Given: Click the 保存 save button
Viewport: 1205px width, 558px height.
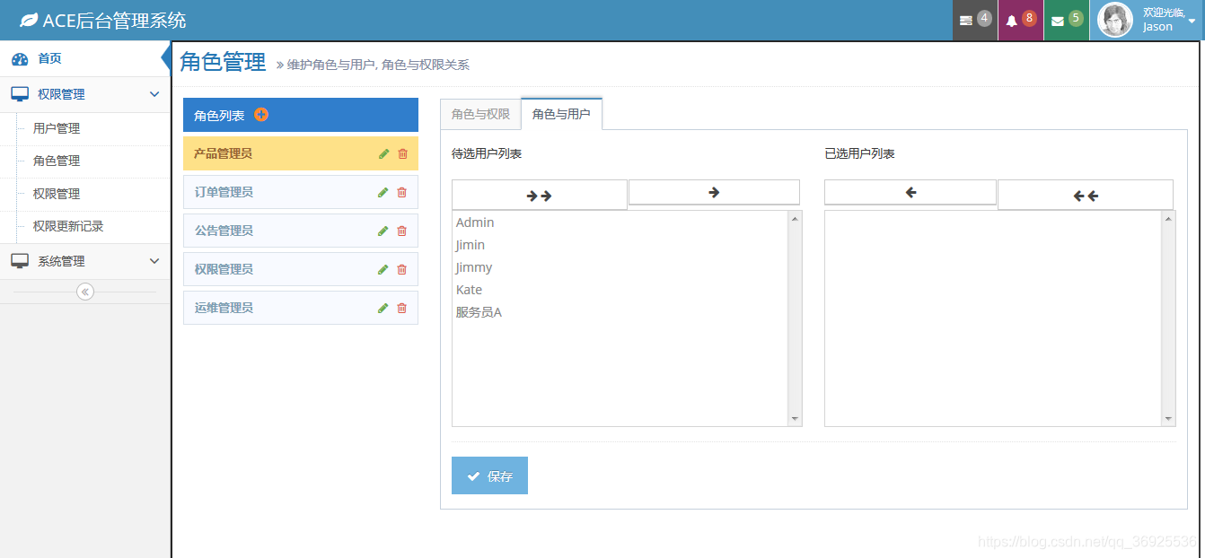Looking at the screenshot, I should pyautogui.click(x=489, y=475).
